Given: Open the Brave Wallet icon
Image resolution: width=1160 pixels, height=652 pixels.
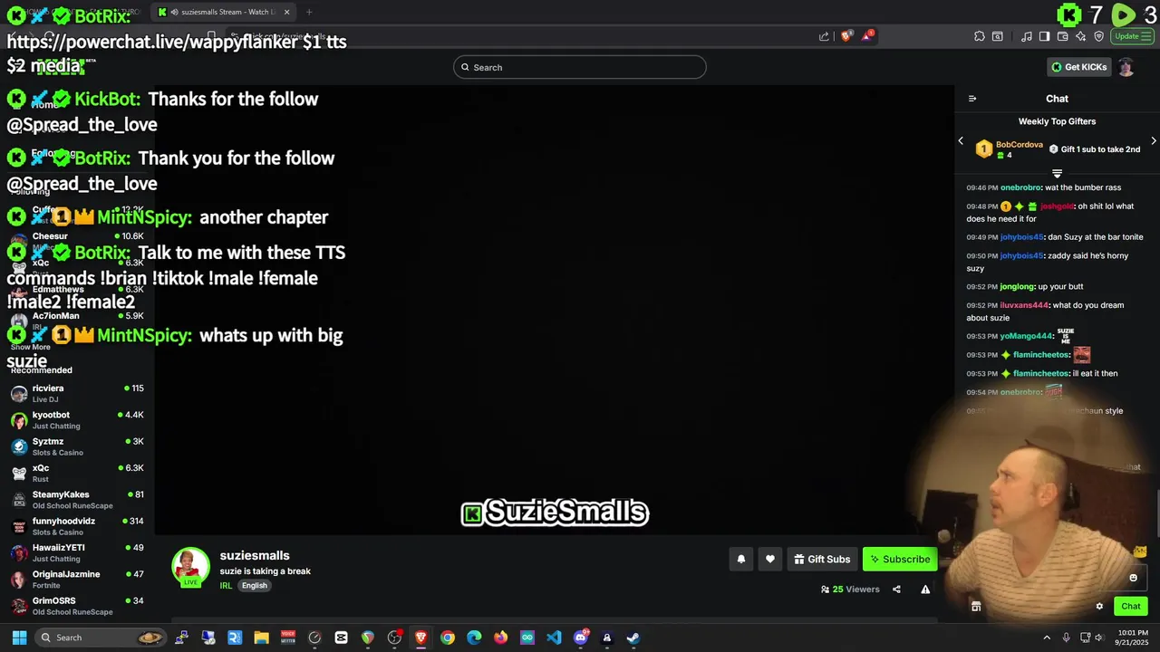Looking at the screenshot, I should pyautogui.click(x=1062, y=36).
